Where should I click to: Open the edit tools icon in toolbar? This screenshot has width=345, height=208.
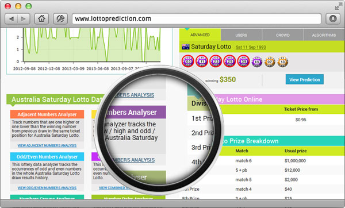60,19
